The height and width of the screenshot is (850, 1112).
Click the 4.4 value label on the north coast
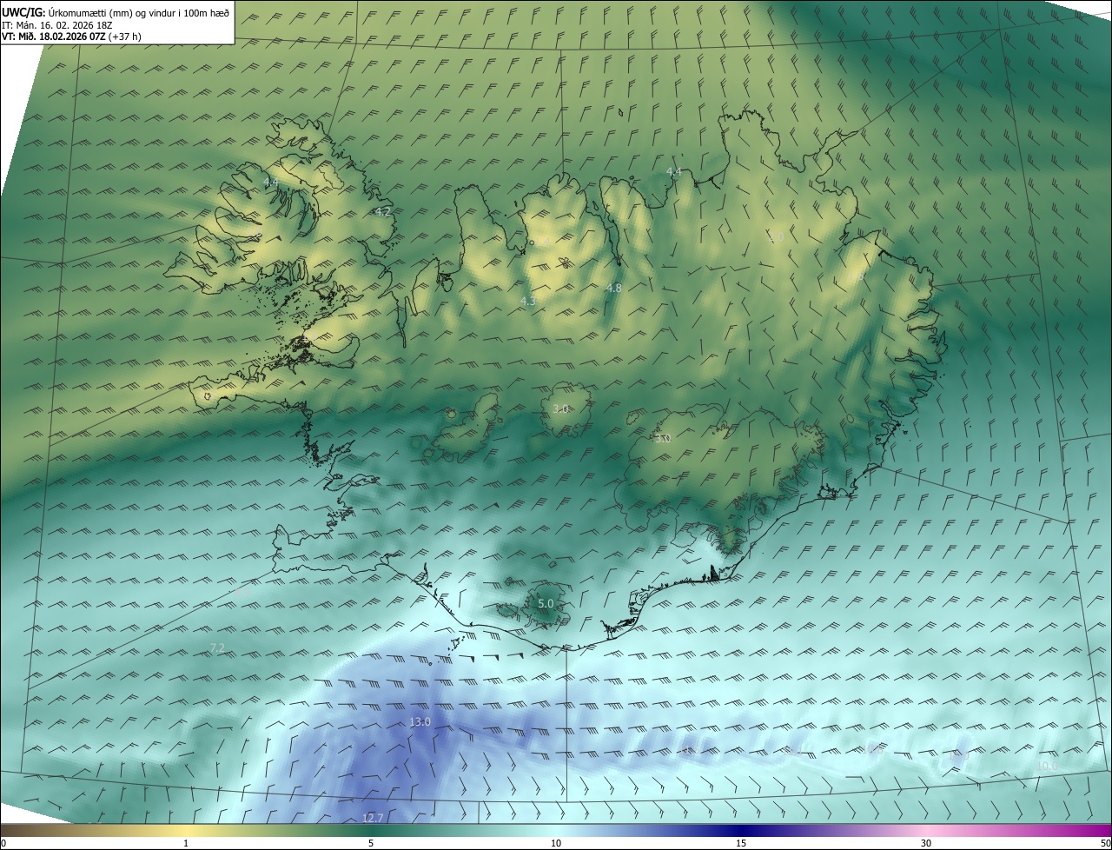pyautogui.click(x=674, y=172)
